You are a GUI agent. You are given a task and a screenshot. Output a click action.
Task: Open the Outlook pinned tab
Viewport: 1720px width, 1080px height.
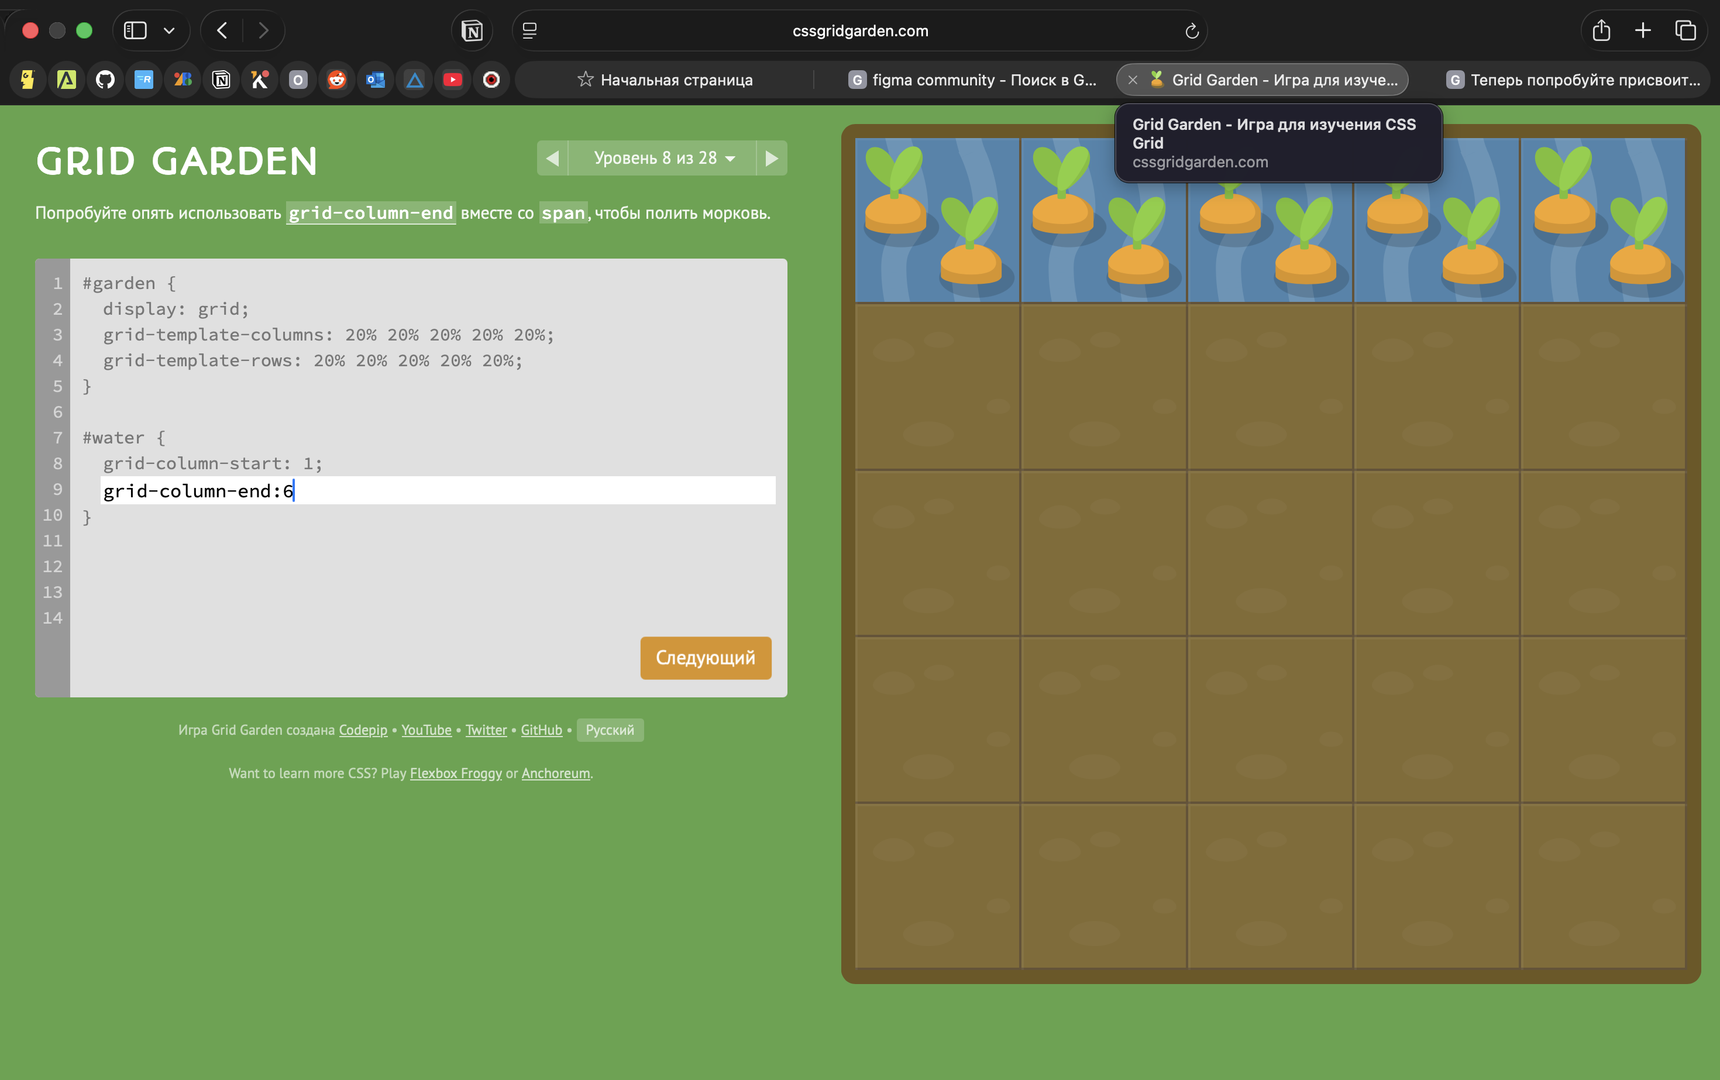pos(376,80)
